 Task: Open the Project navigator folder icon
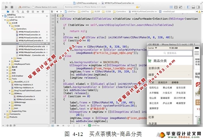pyautogui.click(x=8, y=12)
